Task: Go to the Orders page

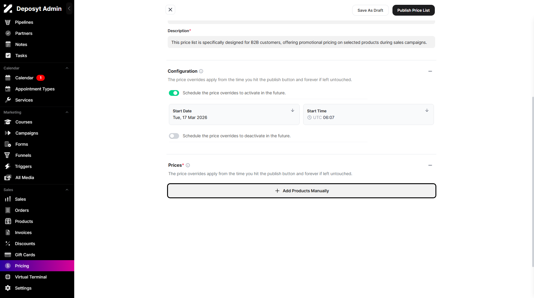Action: [37, 210]
